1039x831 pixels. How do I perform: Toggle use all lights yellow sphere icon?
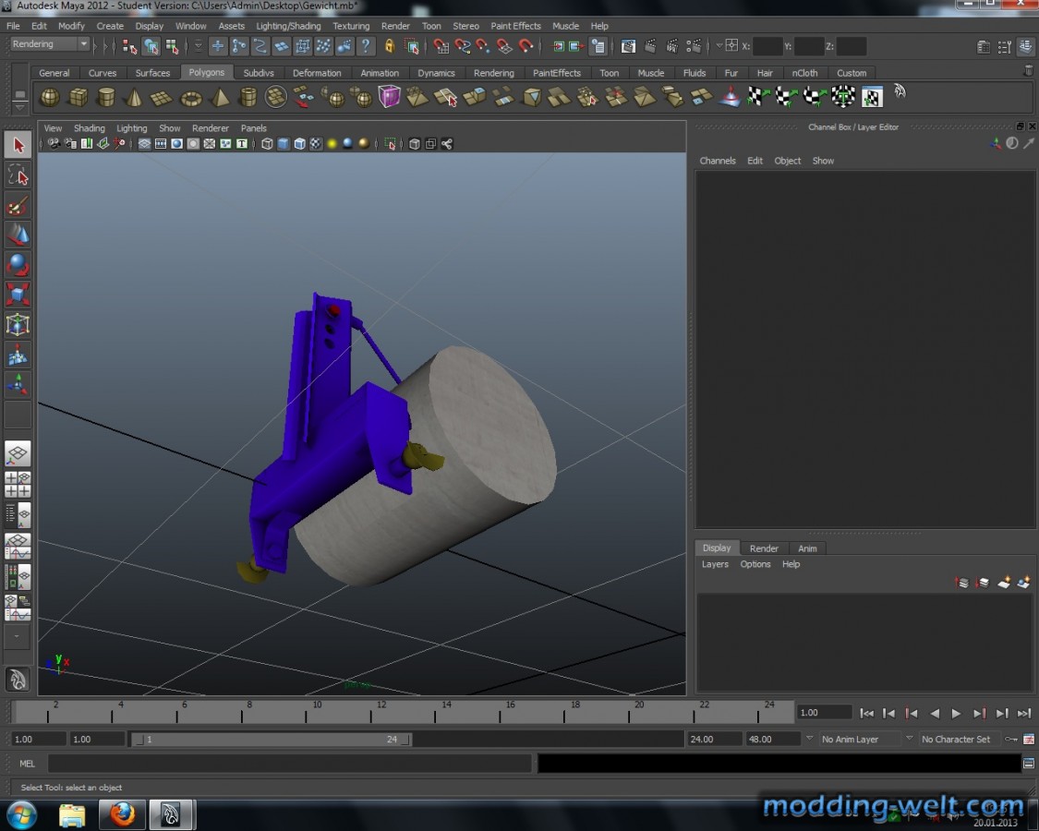coord(332,144)
